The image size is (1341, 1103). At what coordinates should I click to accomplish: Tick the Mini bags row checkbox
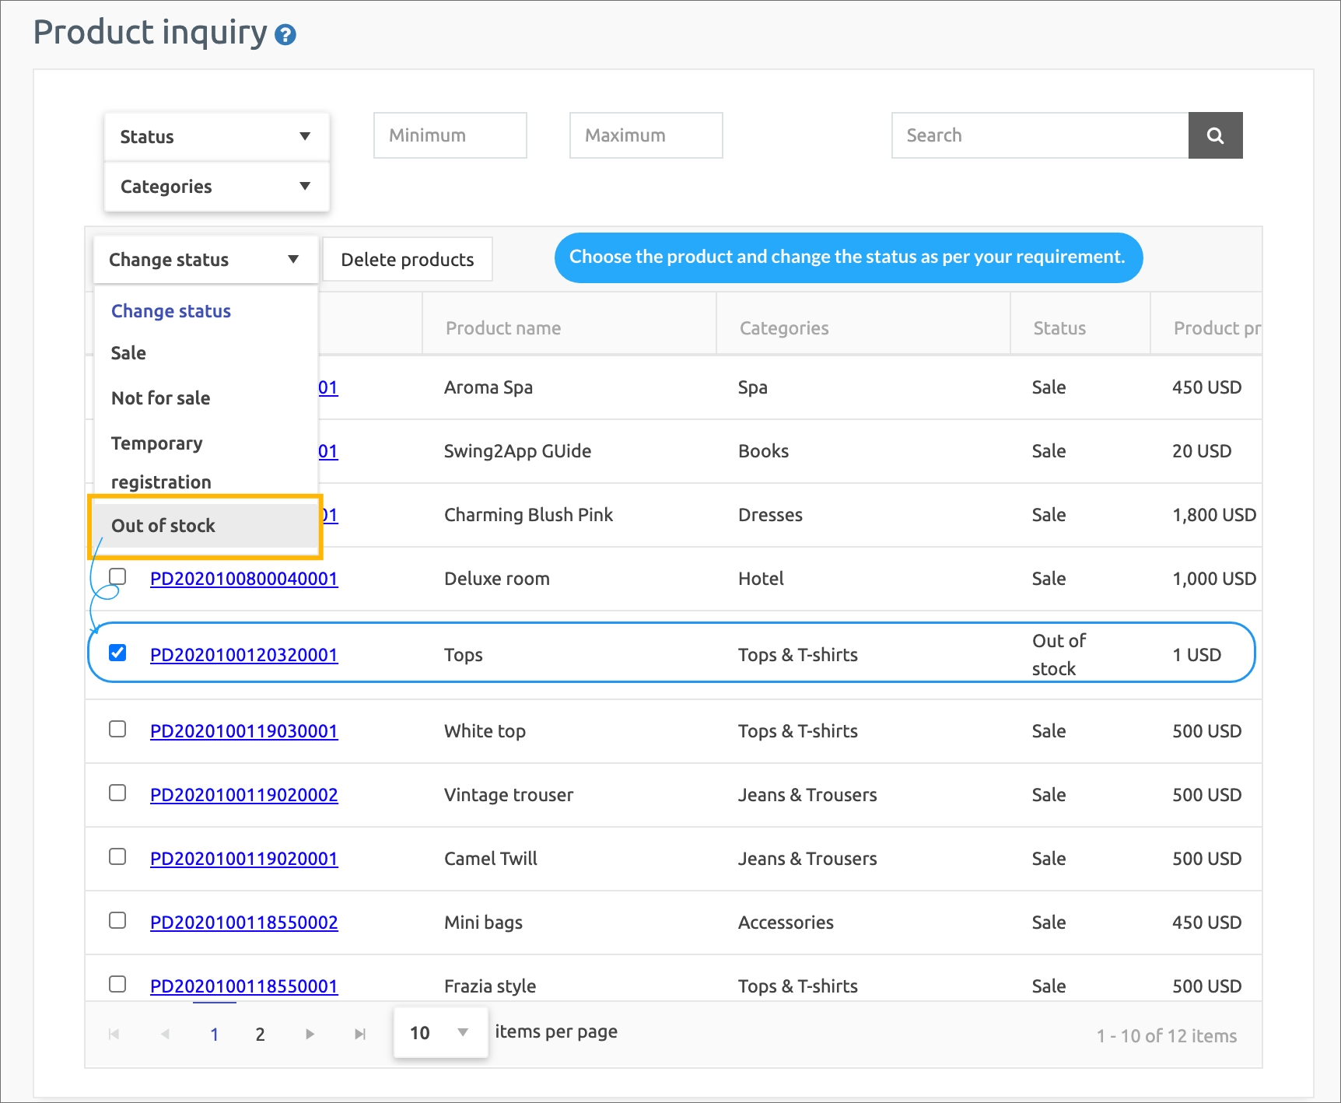pos(117,920)
